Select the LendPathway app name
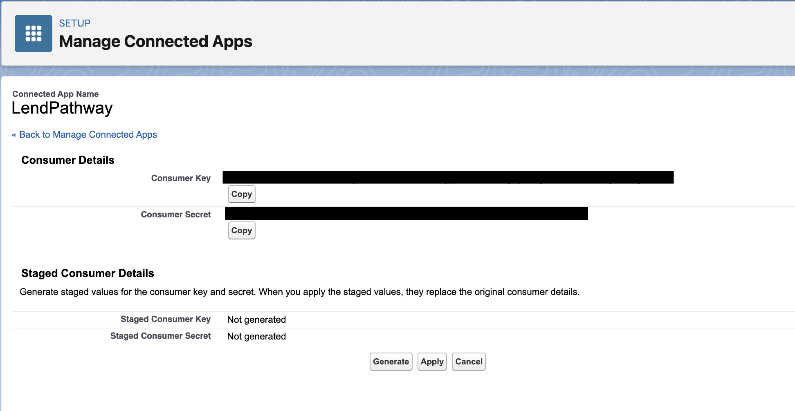Screen dimensions: 795x411 [x=62, y=108]
